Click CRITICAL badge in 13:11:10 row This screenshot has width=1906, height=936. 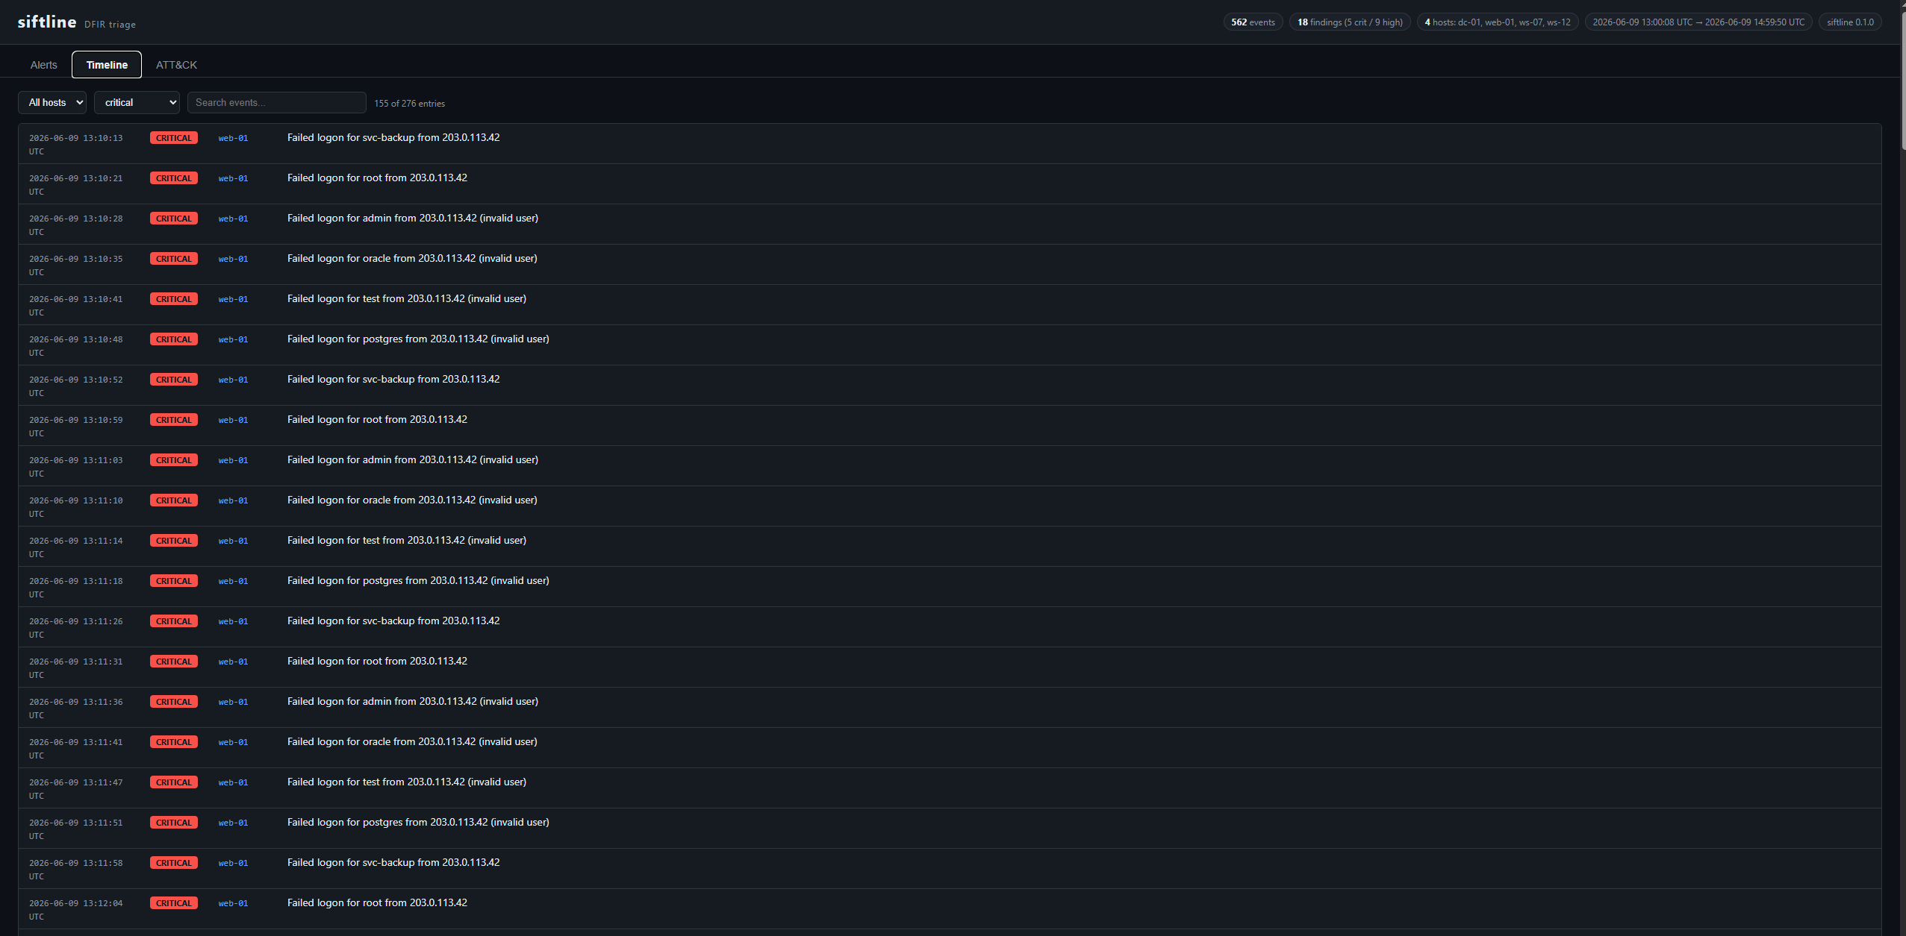point(174,500)
